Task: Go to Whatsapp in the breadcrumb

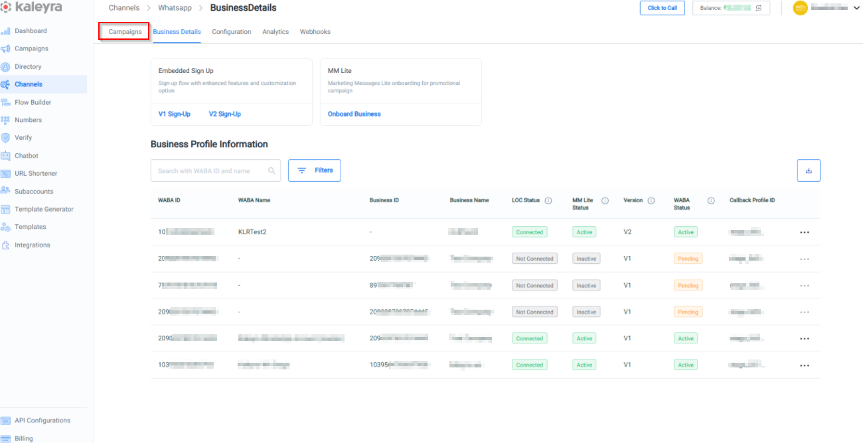Action: [175, 8]
